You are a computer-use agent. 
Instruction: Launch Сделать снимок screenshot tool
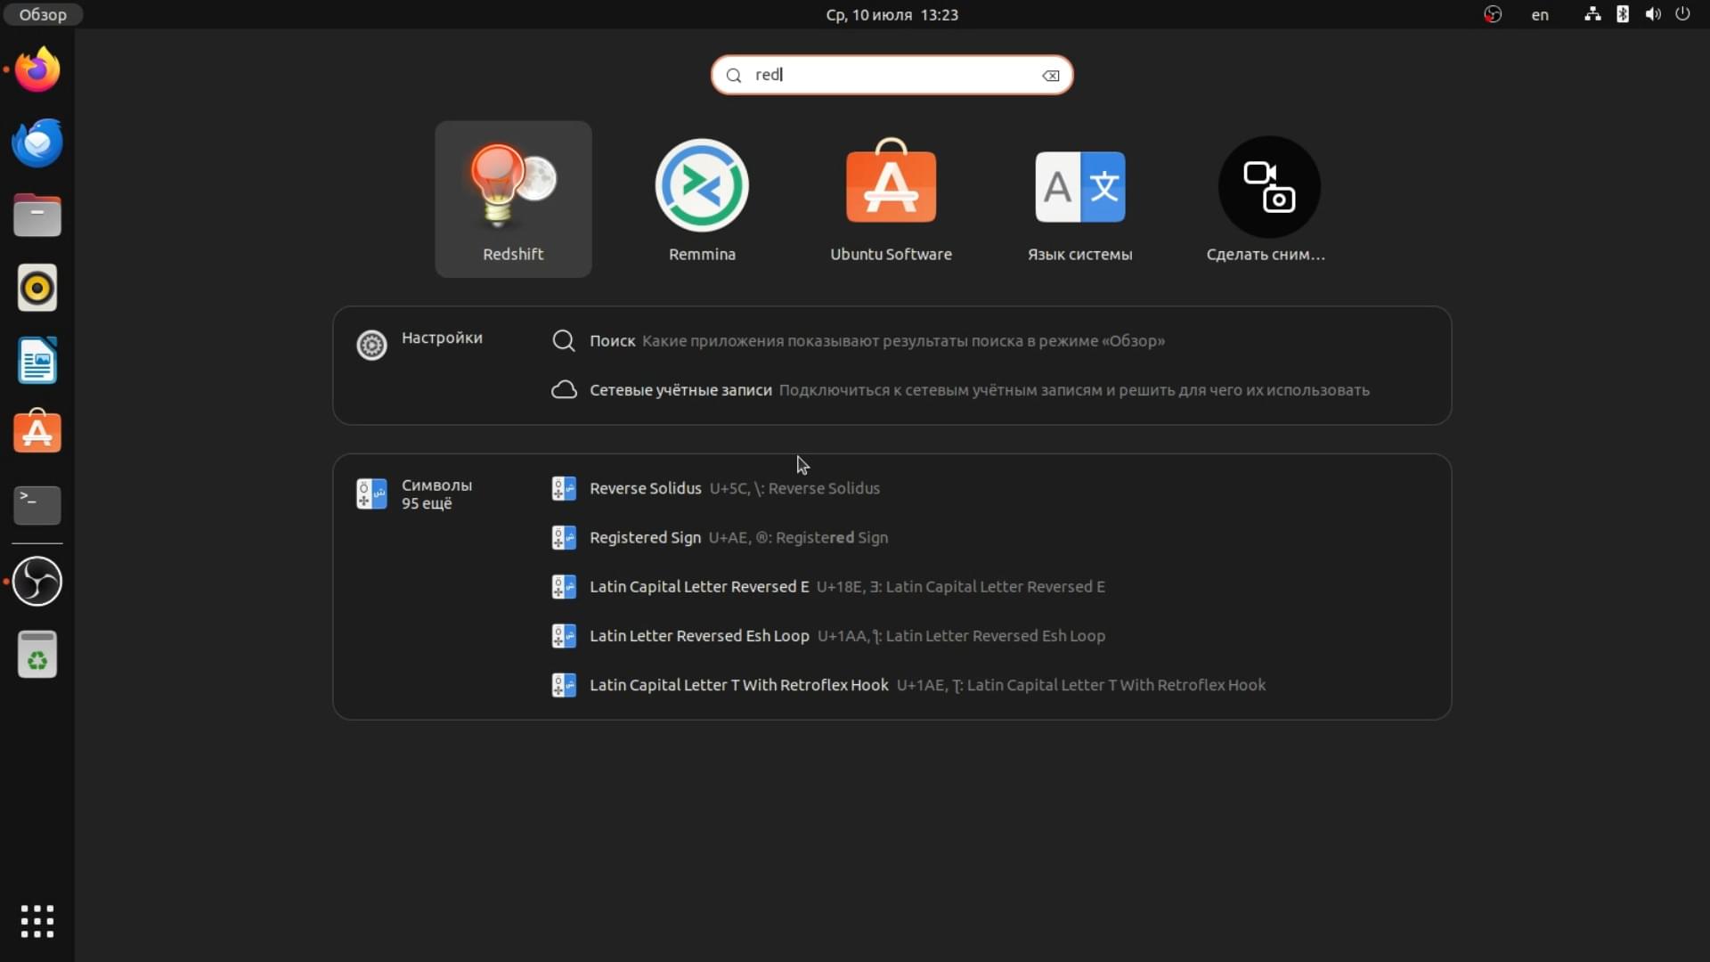tap(1268, 200)
